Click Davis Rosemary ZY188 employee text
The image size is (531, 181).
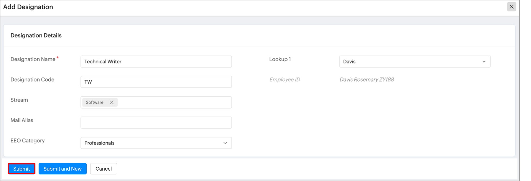367,80
